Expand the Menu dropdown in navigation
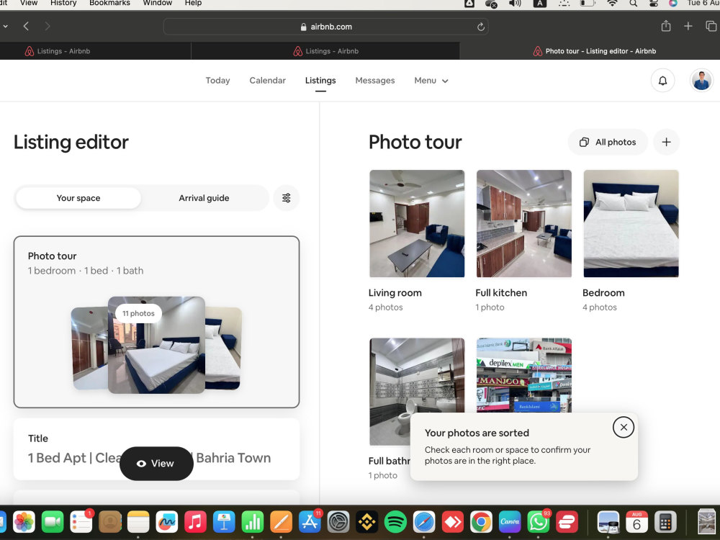 click(431, 81)
